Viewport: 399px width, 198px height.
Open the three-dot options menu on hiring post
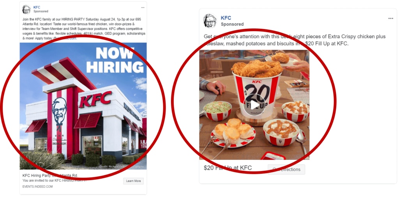point(143,8)
